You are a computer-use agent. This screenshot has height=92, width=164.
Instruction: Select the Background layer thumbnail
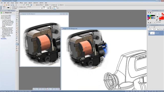(x=152, y=33)
